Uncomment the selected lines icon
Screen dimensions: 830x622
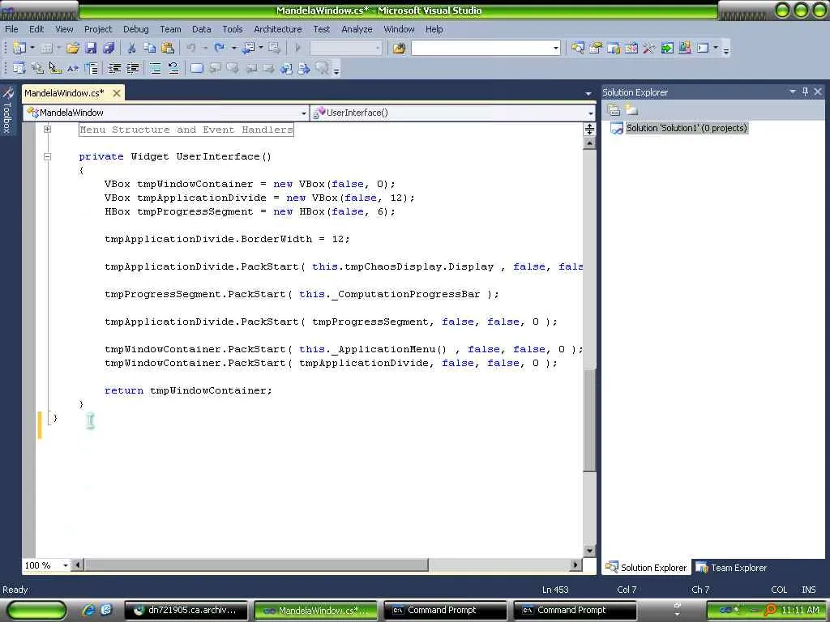pyautogui.click(x=173, y=68)
